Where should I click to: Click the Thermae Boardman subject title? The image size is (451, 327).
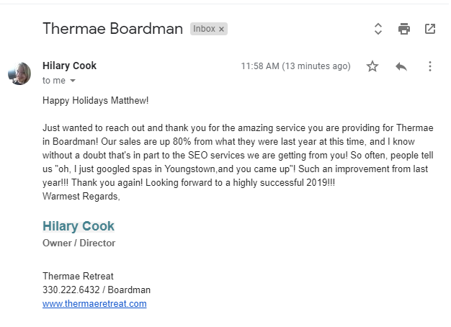pyautogui.click(x=112, y=29)
